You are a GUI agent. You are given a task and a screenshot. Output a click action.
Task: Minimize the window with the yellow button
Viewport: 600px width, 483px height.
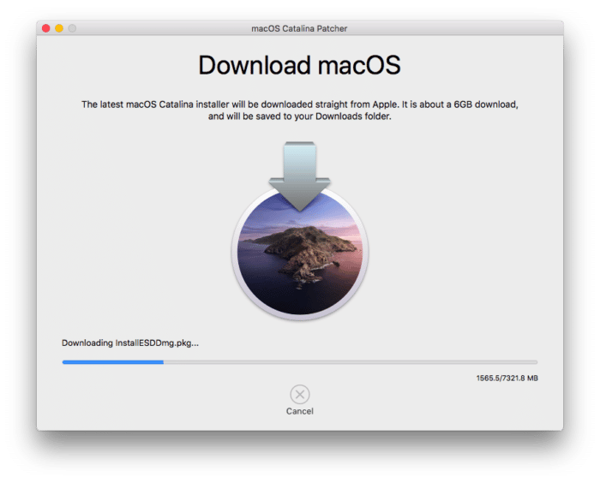coord(59,28)
